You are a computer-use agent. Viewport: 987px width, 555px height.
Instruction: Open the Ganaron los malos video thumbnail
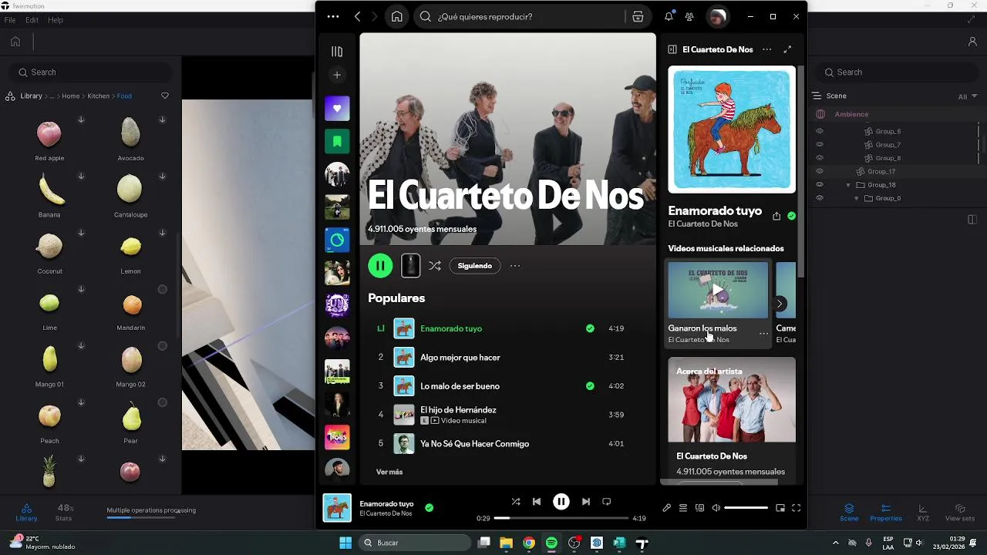click(x=718, y=290)
